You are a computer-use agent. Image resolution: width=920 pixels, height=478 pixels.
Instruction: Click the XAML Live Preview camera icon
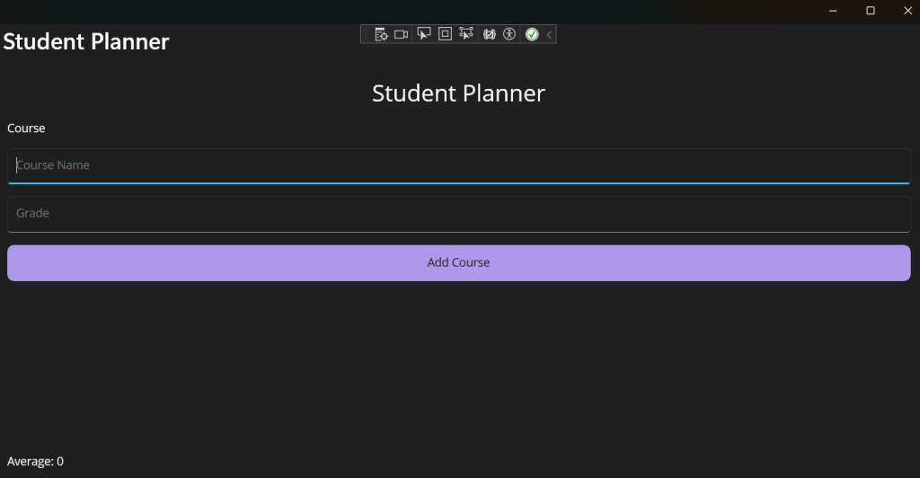(402, 35)
